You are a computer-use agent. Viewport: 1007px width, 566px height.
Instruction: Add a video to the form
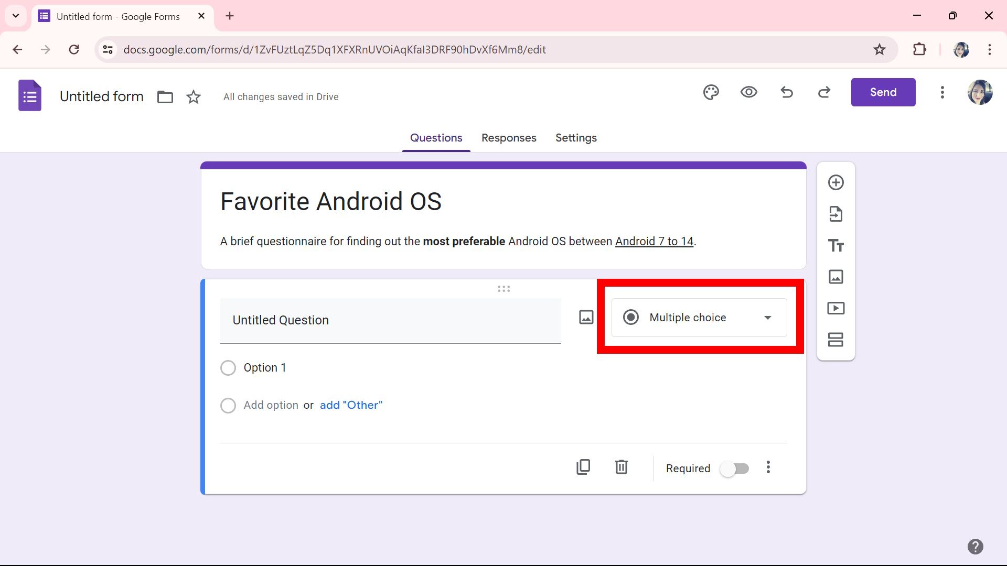[835, 308]
